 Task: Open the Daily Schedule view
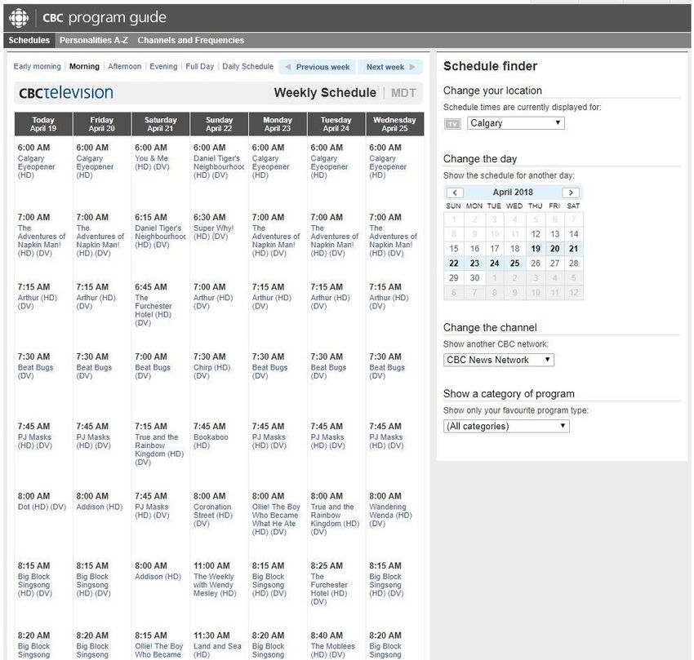pyautogui.click(x=248, y=66)
